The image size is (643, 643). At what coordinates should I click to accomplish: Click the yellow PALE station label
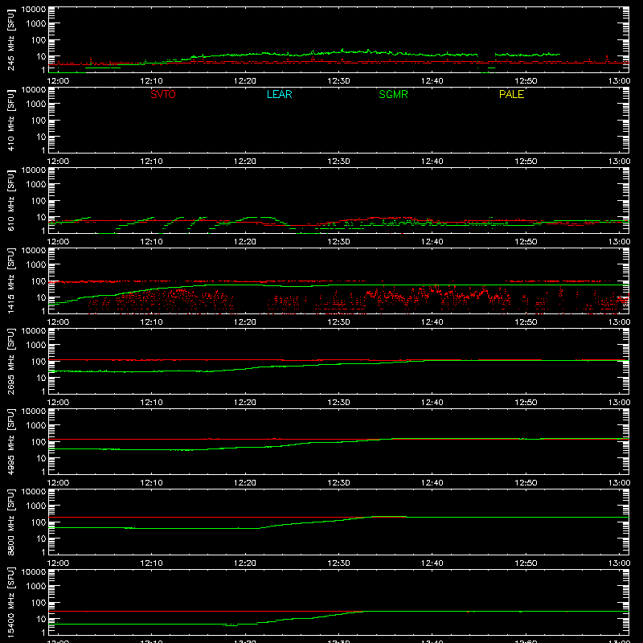tap(511, 94)
